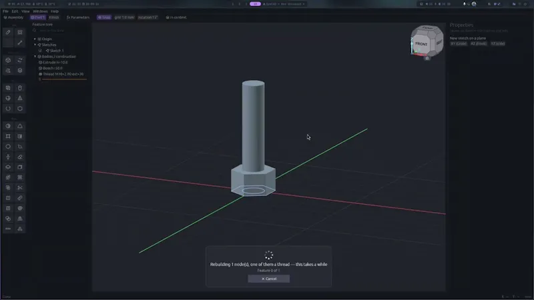Click the Finish button
534x300 pixels.
[54, 17]
